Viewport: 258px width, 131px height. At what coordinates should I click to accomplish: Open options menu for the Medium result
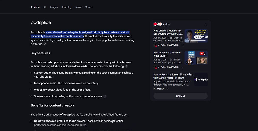coord(167,89)
